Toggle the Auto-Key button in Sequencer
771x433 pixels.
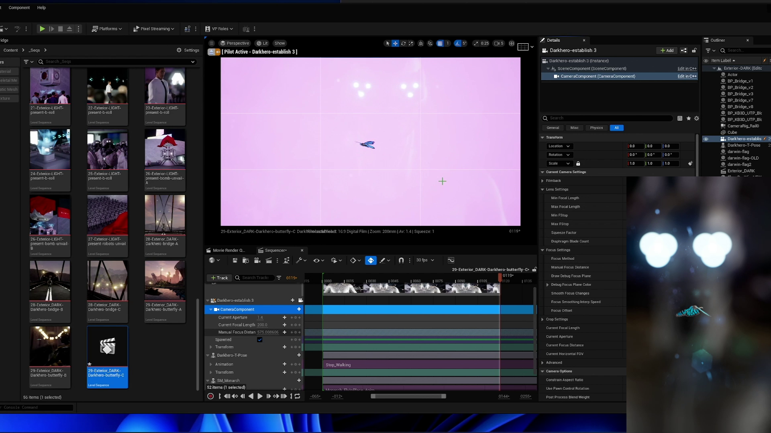point(371,261)
